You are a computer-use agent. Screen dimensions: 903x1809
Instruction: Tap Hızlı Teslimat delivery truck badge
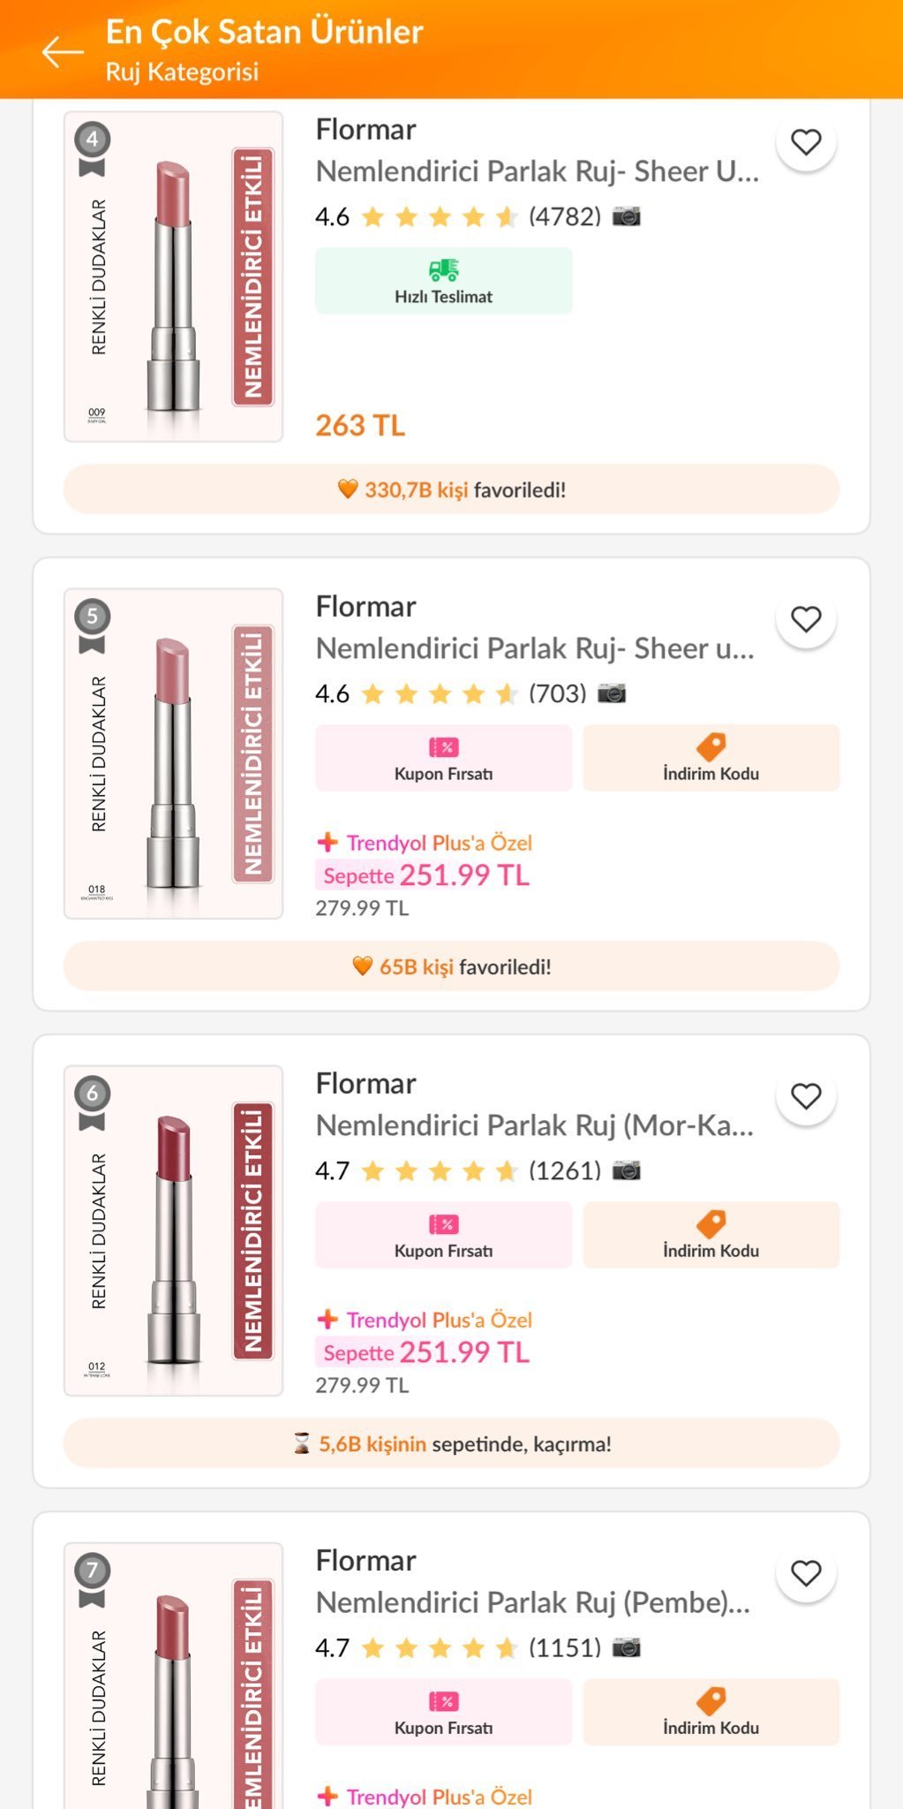pyautogui.click(x=443, y=281)
